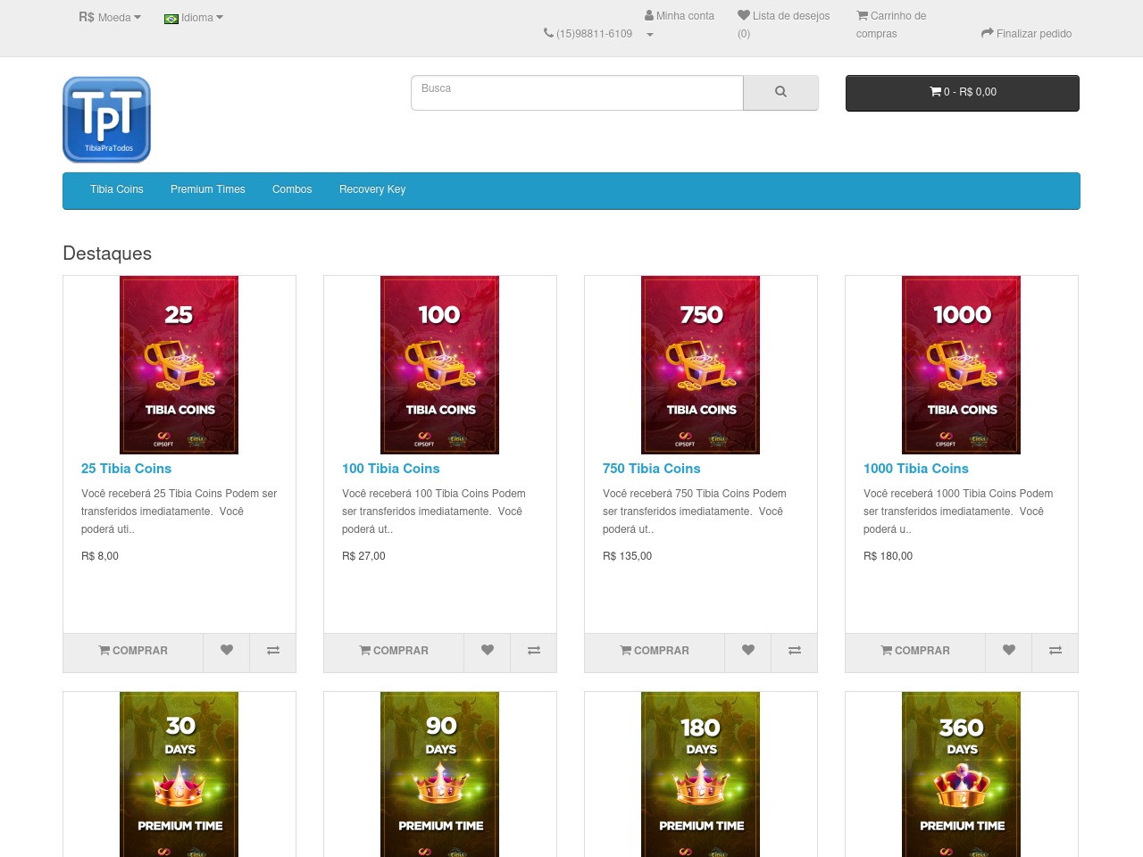Open Lista de desejos wishlist link
The width and height of the screenshot is (1143, 857).
pos(783,25)
